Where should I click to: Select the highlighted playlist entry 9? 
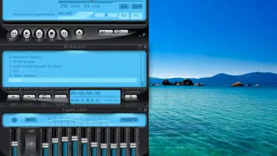tap(73, 80)
